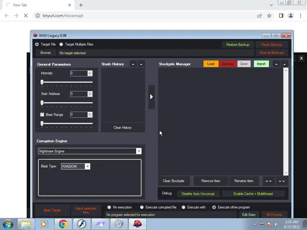307x230 pixels.
Task: Click Clear Stockpile
Action: tap(174, 181)
